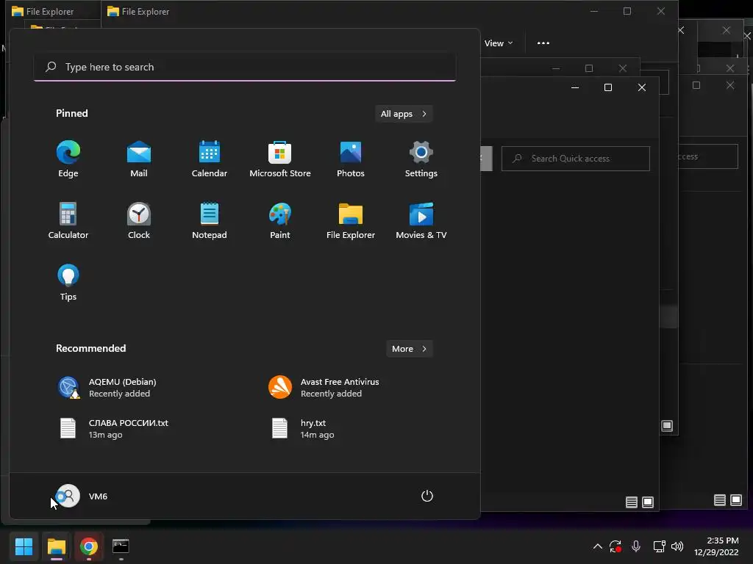The height and width of the screenshot is (564, 753).
Task: Launch the Paint app
Action: [280, 220]
